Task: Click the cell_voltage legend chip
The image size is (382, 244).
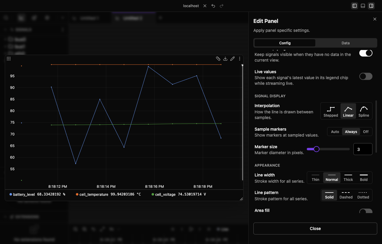Action: tap(179, 194)
